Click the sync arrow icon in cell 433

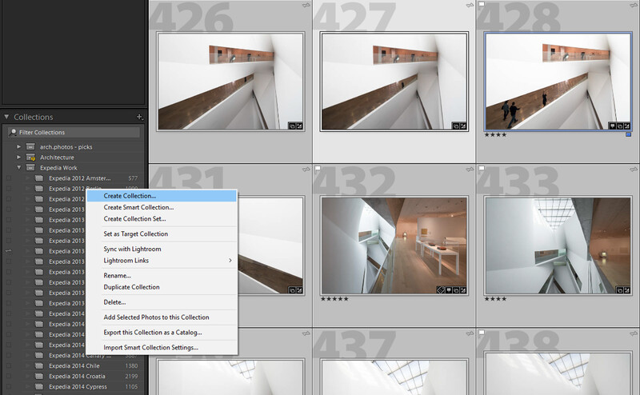[634, 170]
